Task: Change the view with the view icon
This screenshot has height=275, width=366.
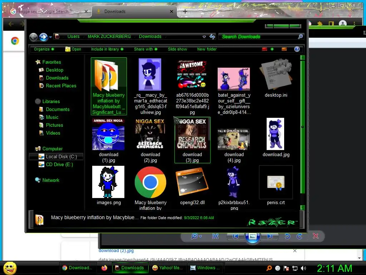Action: pos(264,49)
